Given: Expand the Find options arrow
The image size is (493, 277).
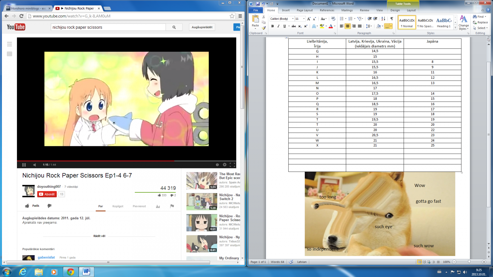Looking at the screenshot, I should coord(486,17).
